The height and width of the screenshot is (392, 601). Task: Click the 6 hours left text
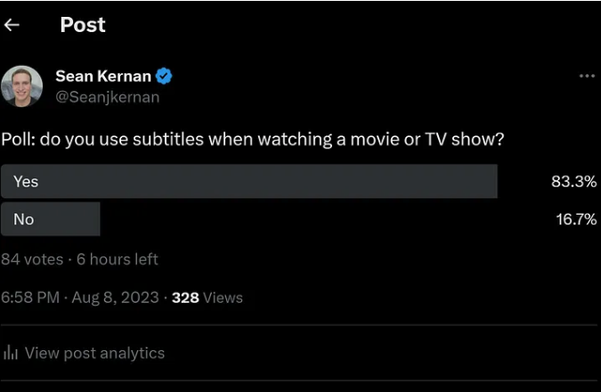click(117, 259)
